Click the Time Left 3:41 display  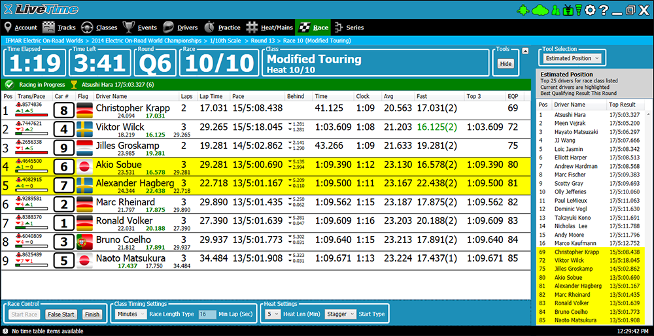pyautogui.click(x=99, y=63)
